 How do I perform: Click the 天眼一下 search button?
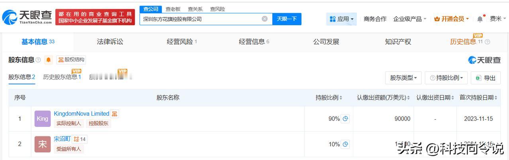pyautogui.click(x=287, y=19)
